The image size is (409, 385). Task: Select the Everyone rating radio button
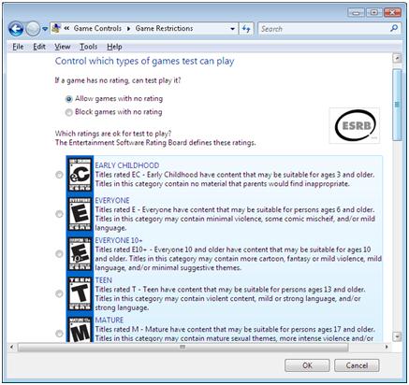[x=59, y=214]
